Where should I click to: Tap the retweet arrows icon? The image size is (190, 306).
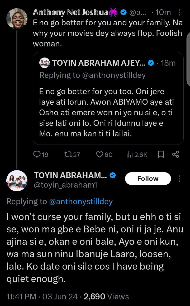68,155
